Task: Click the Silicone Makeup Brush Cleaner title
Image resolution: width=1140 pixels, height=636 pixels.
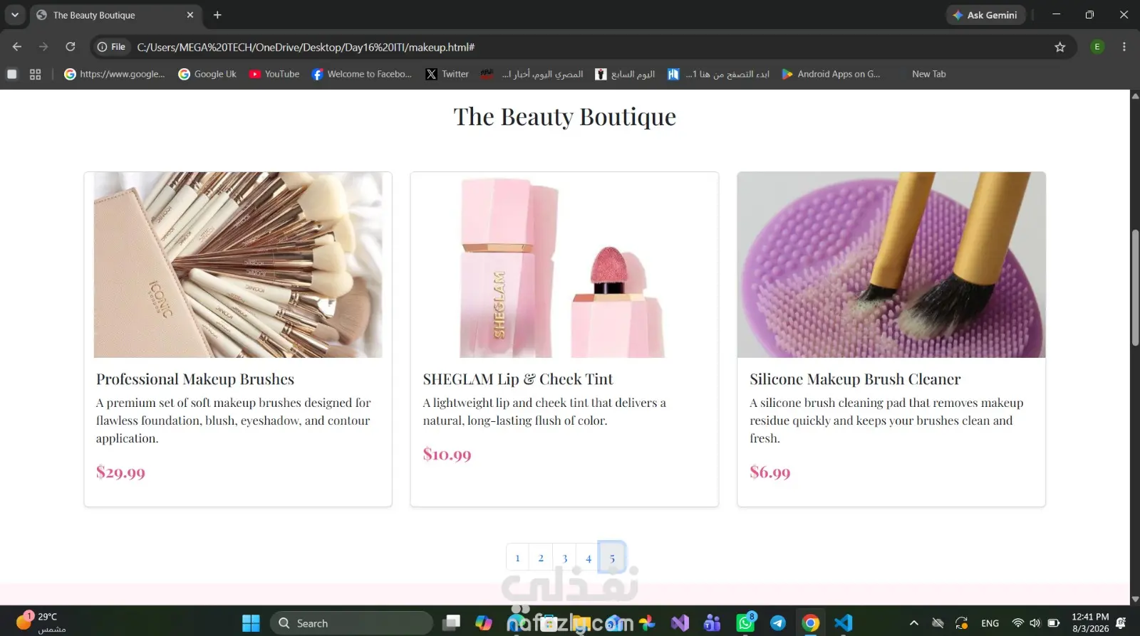Action: 855,379
